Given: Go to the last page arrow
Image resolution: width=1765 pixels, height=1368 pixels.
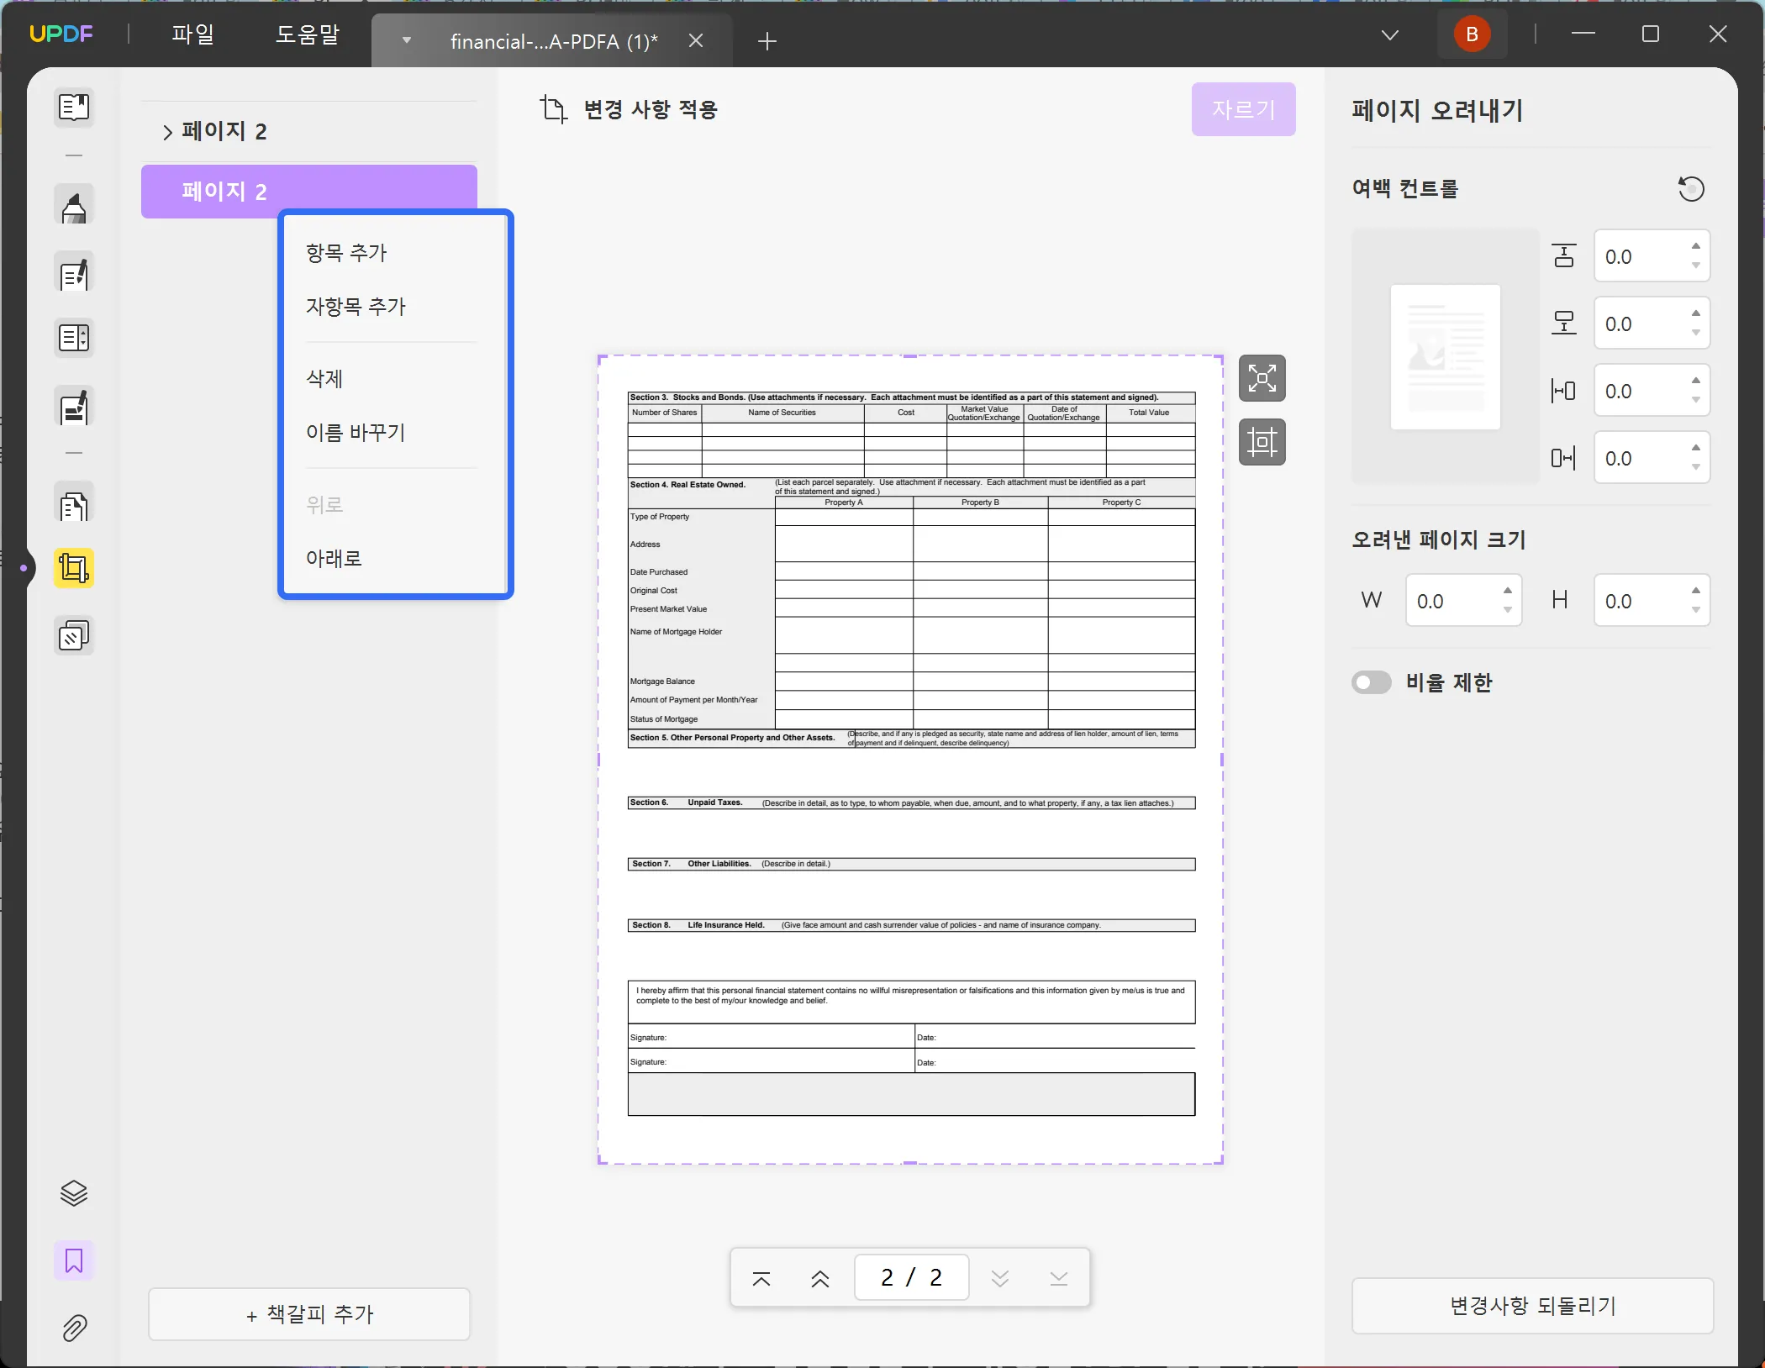Looking at the screenshot, I should (x=1059, y=1279).
